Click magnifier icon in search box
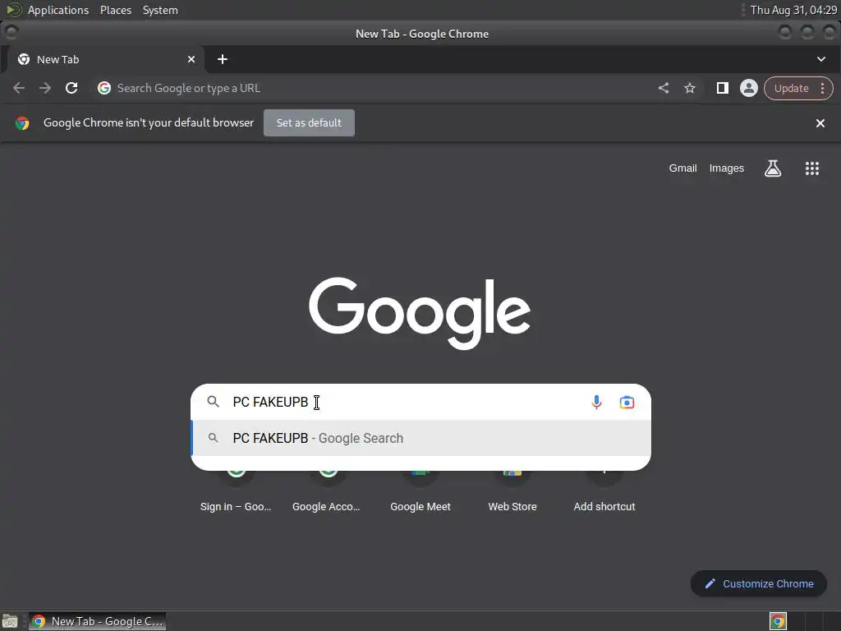This screenshot has height=631, width=841. (x=213, y=401)
